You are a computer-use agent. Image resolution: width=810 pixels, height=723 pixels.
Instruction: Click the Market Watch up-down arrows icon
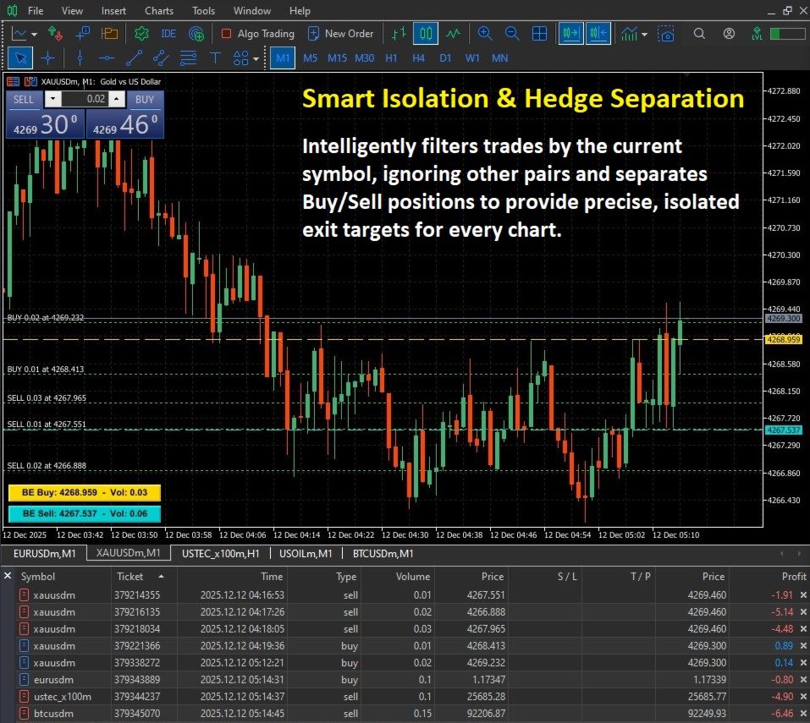55,34
